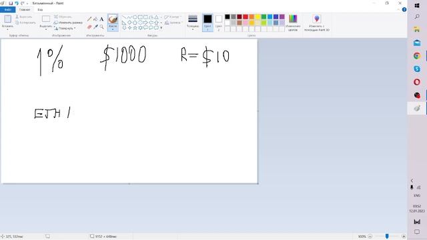Image resolution: width=427 pixels, height=240 pixels.
Task: Open the shape Fill (Заливка) dropdown
Action: point(173,23)
